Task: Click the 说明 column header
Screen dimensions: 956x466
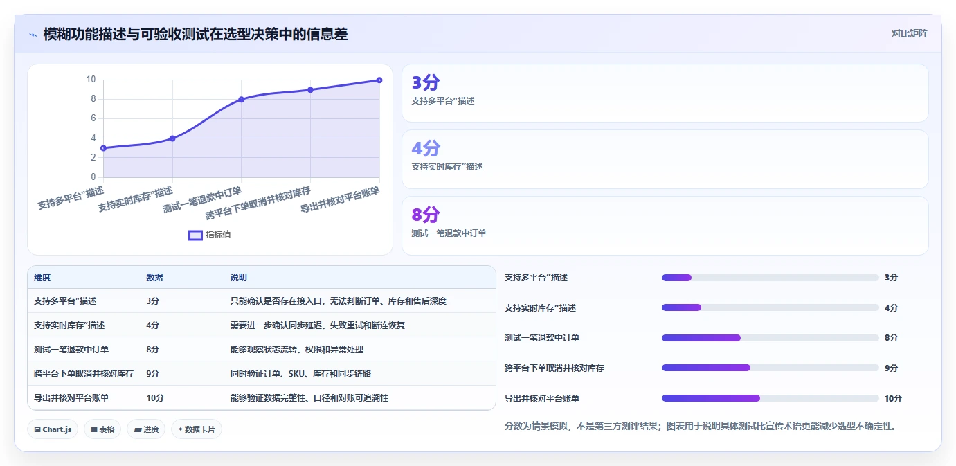Action: pyautogui.click(x=239, y=277)
